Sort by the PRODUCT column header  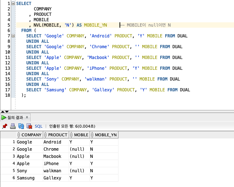(56, 135)
